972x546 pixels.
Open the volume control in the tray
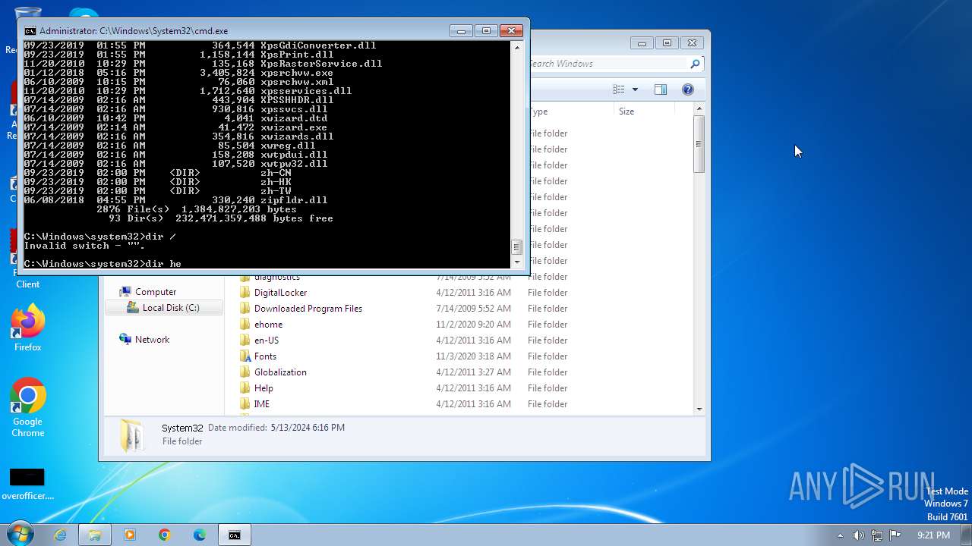858,535
